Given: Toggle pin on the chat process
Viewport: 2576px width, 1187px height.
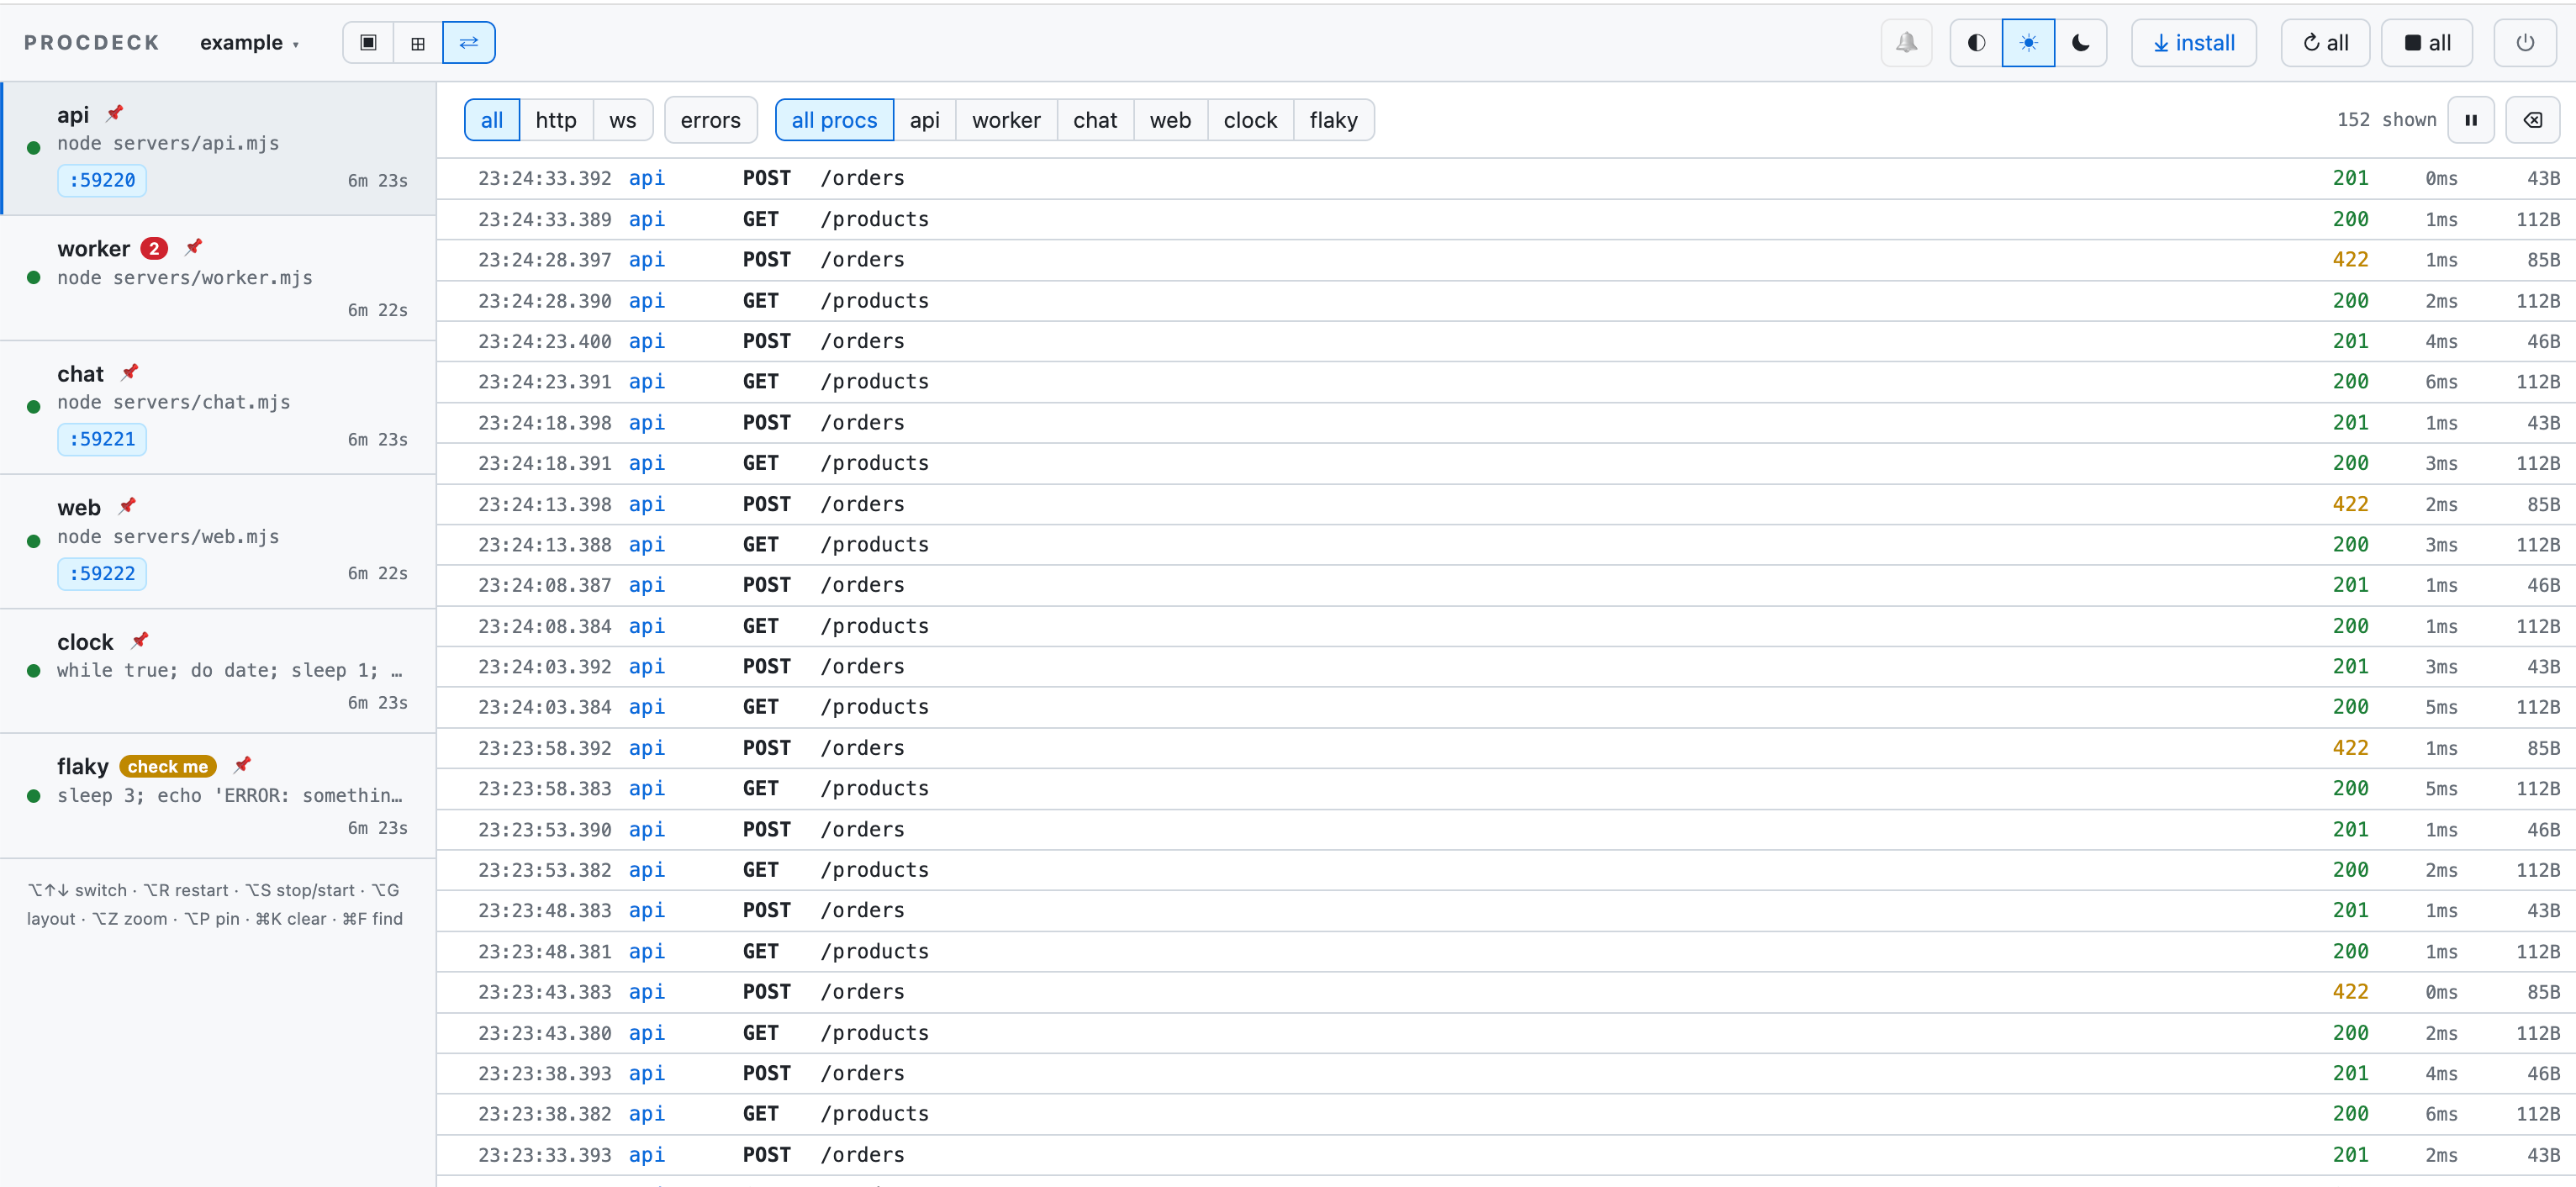Looking at the screenshot, I should point(130,372).
